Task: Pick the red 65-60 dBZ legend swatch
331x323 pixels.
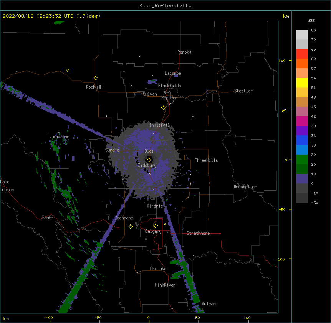Action: (302, 54)
